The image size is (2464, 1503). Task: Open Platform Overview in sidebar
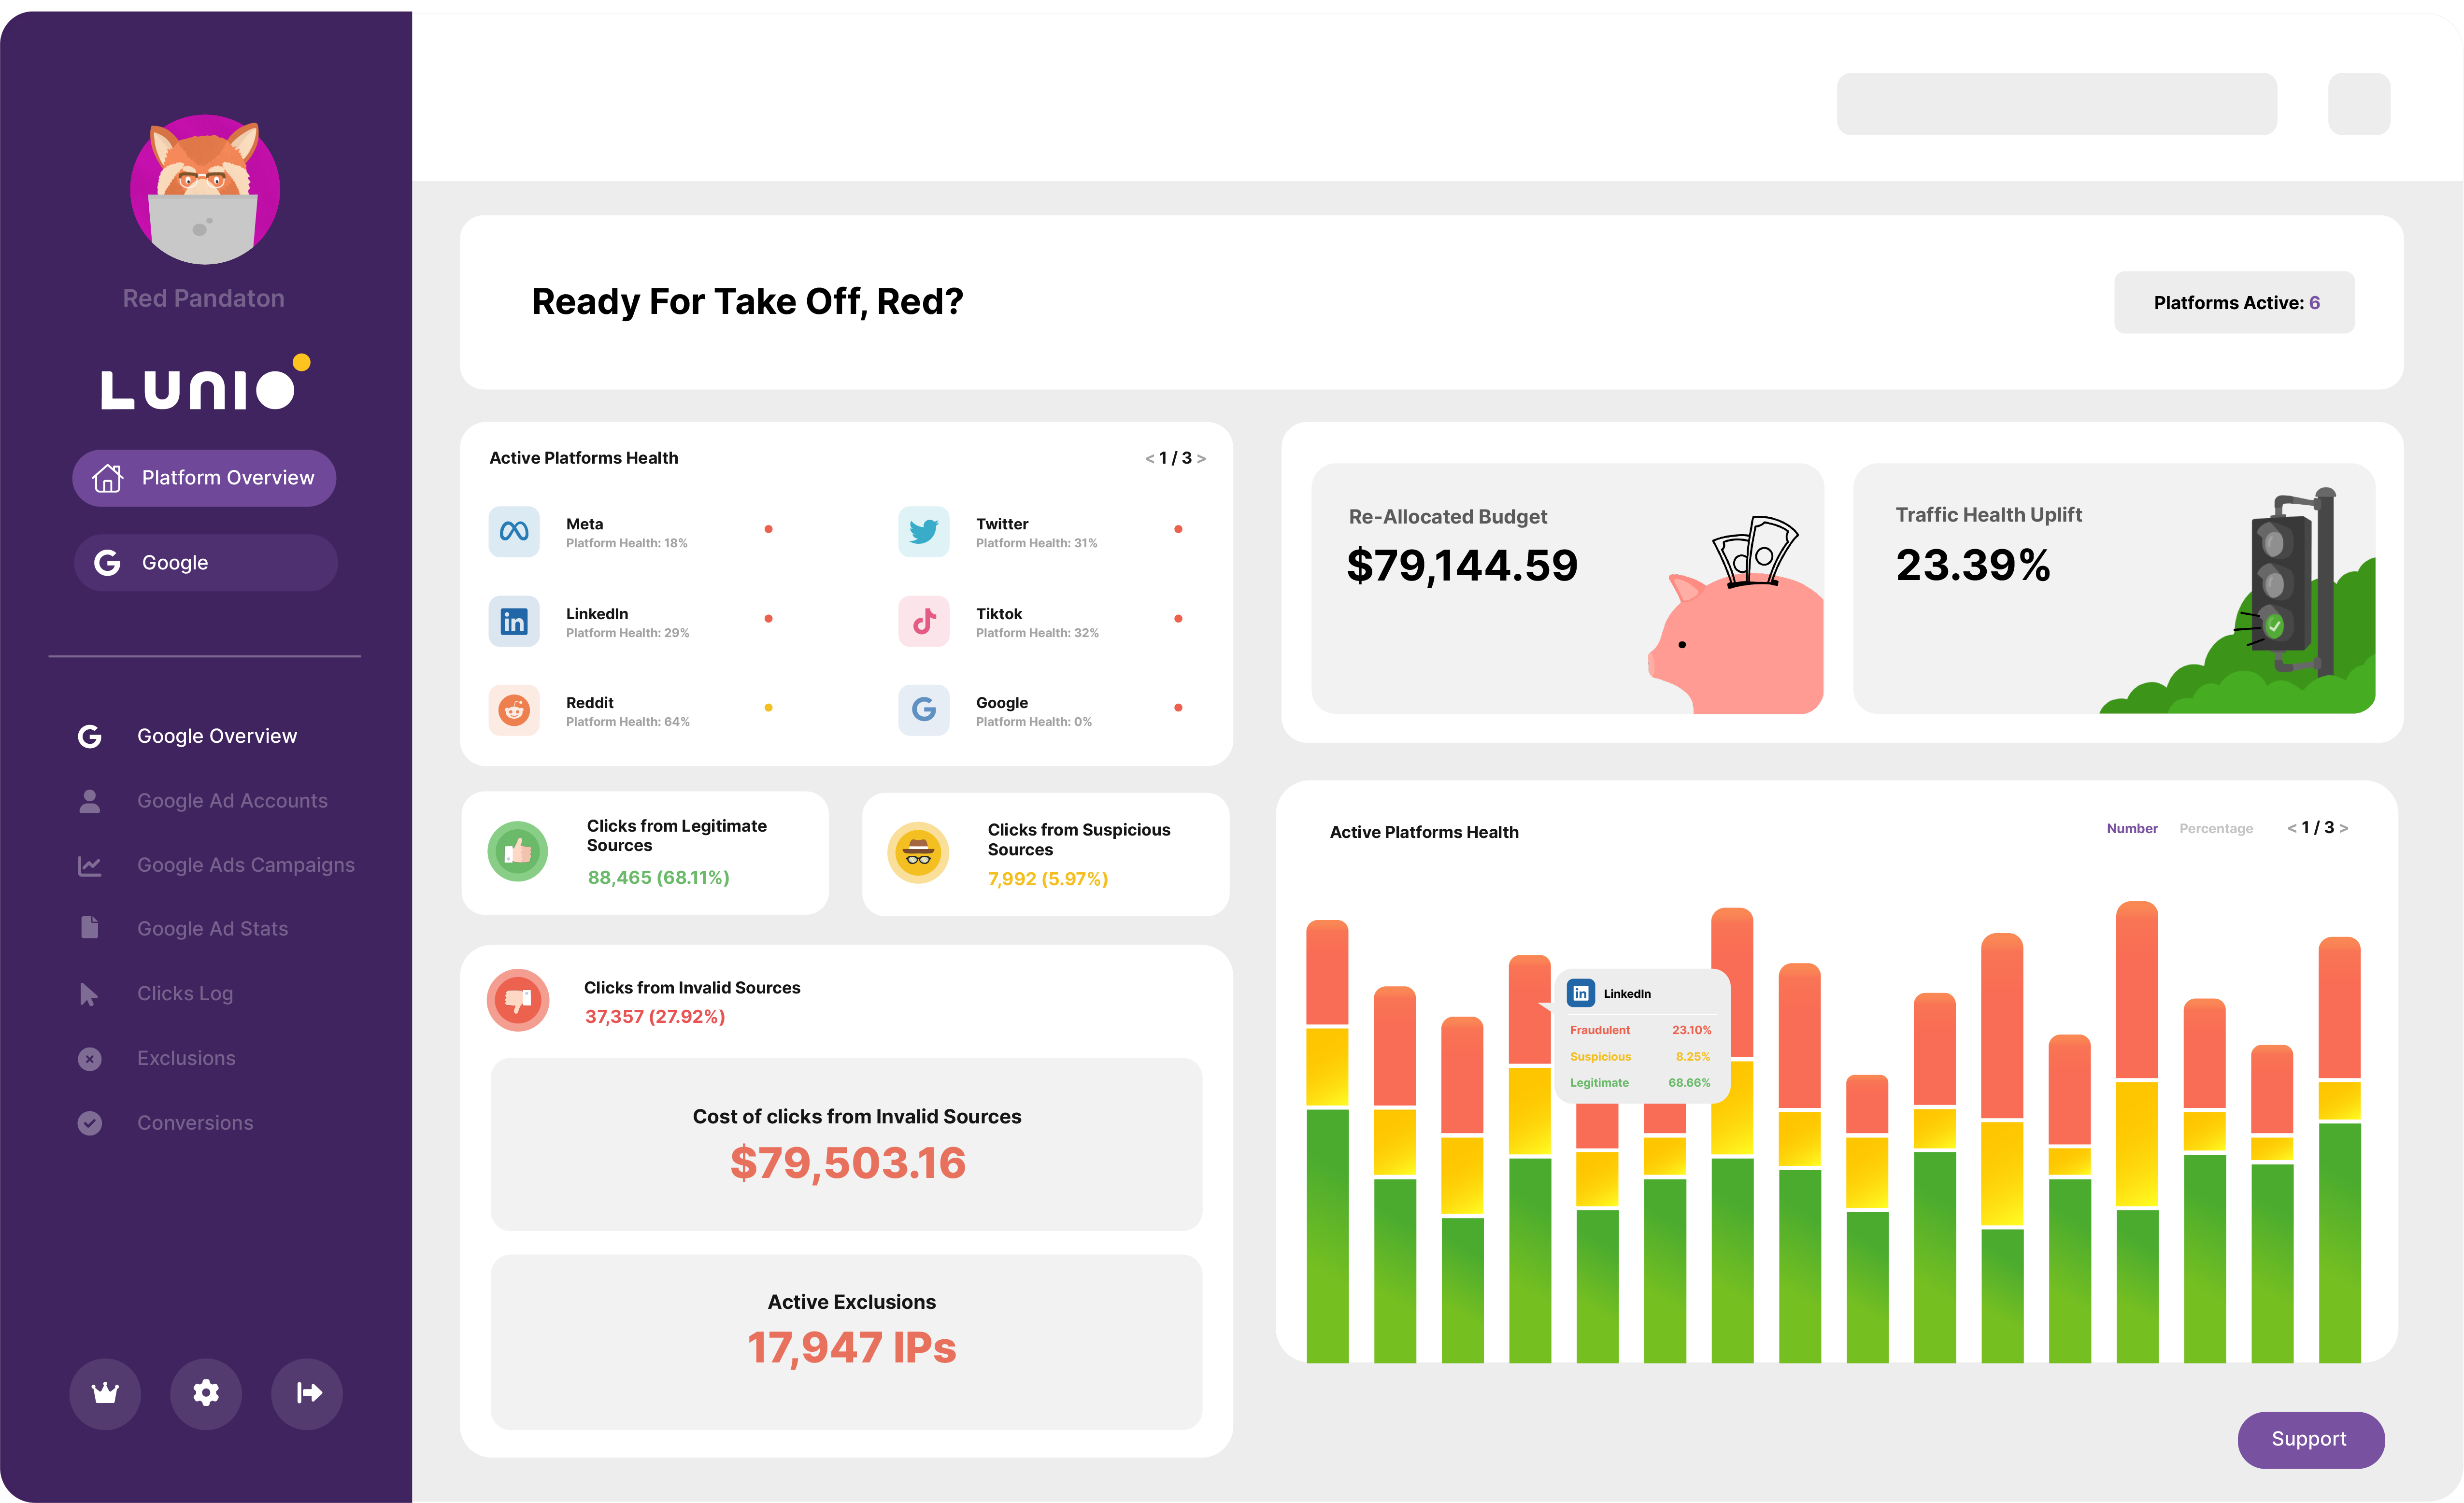click(204, 478)
